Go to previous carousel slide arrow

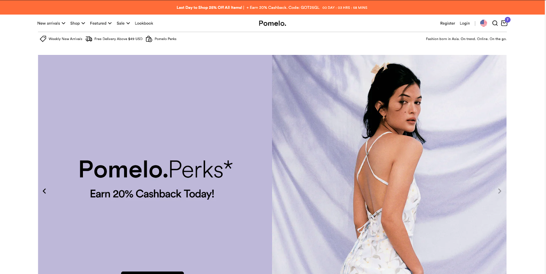pos(44,191)
